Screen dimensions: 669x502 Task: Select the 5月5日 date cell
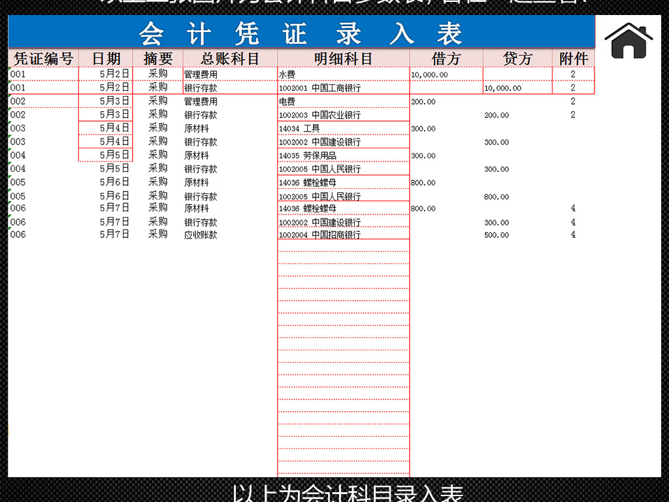[x=106, y=155]
